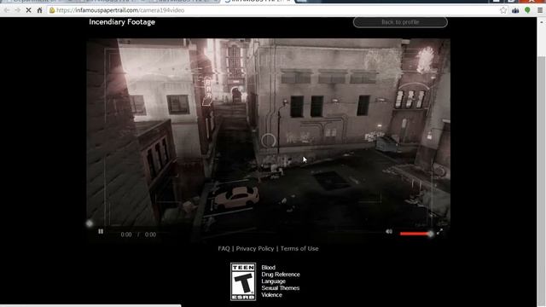Enter fullscreen mode on the video

440,231
